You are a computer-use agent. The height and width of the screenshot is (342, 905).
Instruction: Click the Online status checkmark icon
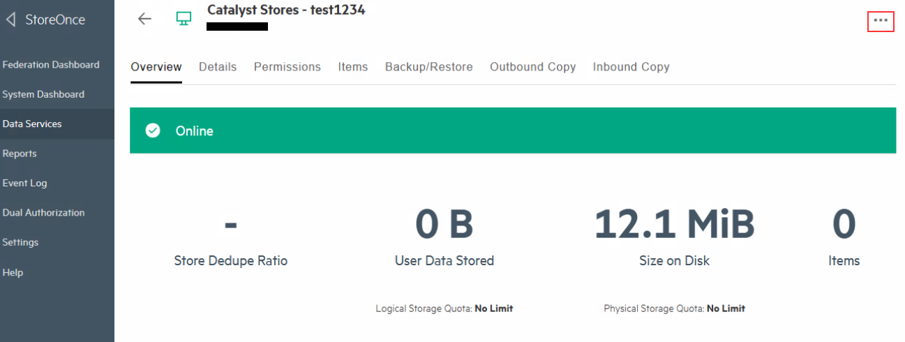[x=153, y=131]
